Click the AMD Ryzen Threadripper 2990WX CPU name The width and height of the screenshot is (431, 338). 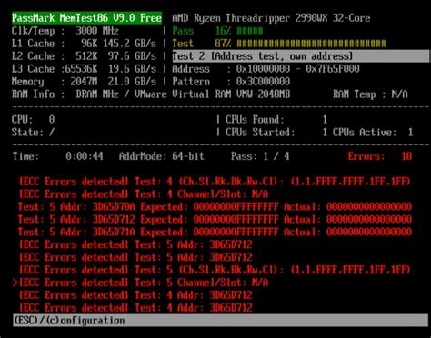pyautogui.click(x=271, y=18)
